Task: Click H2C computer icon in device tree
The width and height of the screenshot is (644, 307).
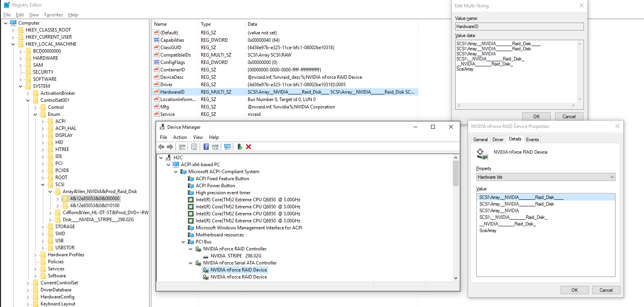Action: pyautogui.click(x=169, y=158)
